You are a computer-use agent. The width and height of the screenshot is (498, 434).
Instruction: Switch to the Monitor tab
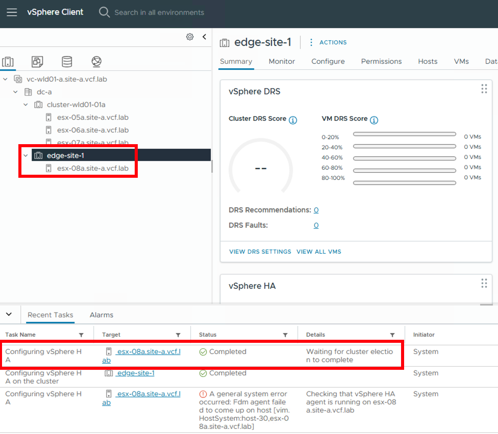coord(281,61)
